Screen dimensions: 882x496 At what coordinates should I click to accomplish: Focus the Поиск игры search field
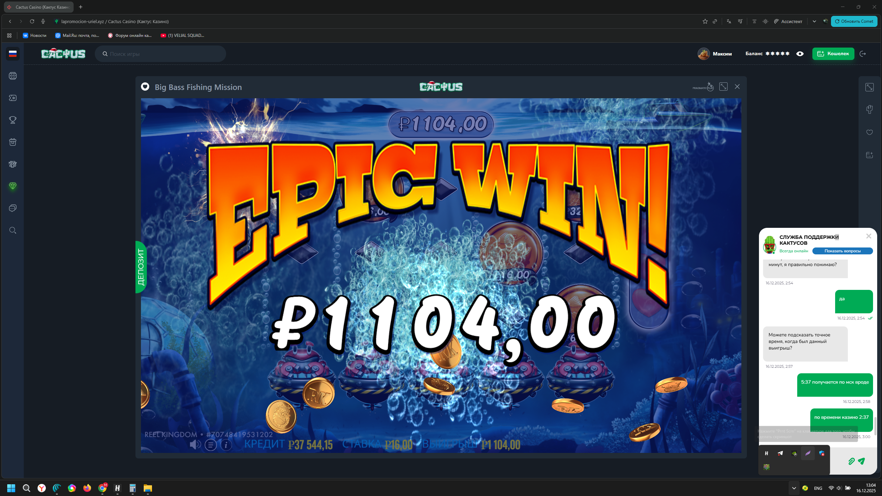(x=160, y=54)
